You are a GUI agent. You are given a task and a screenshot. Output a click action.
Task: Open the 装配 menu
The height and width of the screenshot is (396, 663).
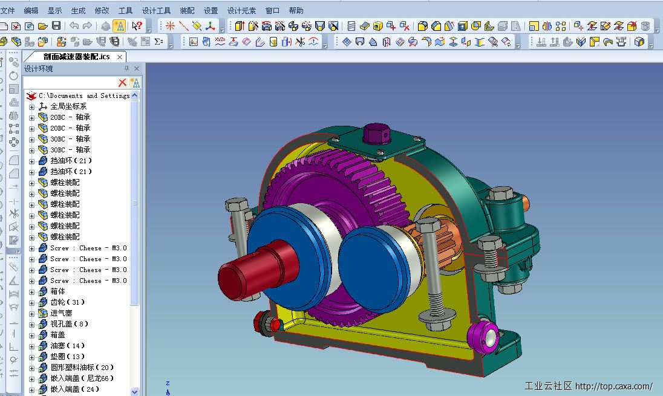[x=187, y=10]
